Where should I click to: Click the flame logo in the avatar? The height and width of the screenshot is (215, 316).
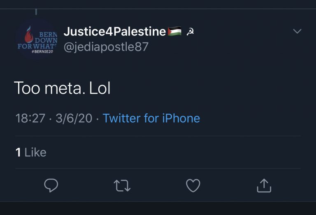28,35
